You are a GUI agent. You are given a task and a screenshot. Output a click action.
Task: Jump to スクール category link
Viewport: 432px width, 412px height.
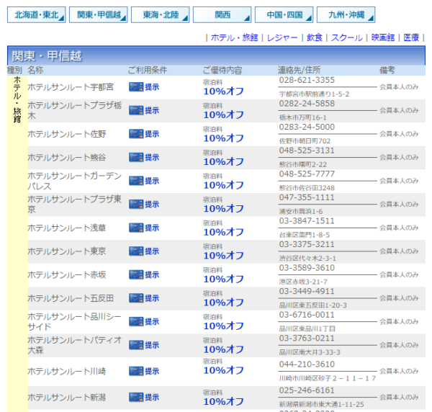tap(347, 37)
